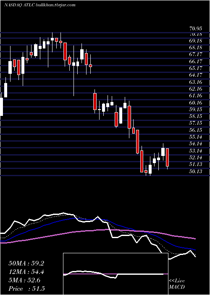The height and width of the screenshot is (295, 210).
Task: Select the 67.17 price axis label
Action: [x=196, y=54]
